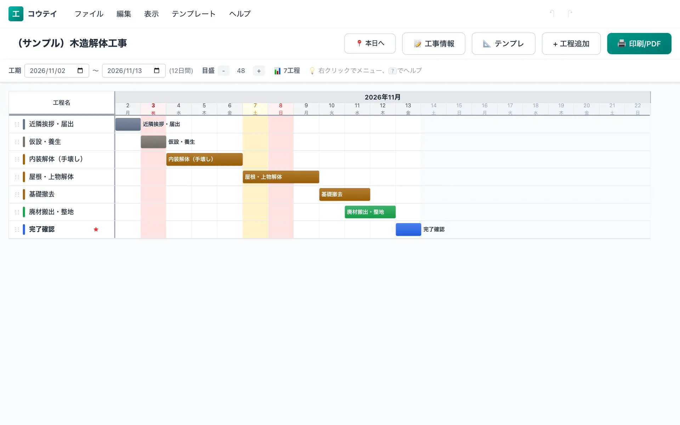This screenshot has height=425, width=680.
Task: Select the 内装解体(手壊し) gantt bar
Action: pos(204,159)
